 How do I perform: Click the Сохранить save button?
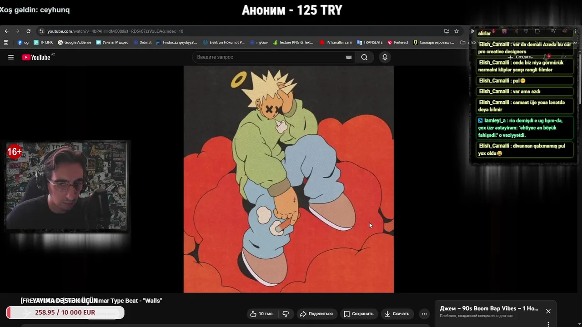359,314
